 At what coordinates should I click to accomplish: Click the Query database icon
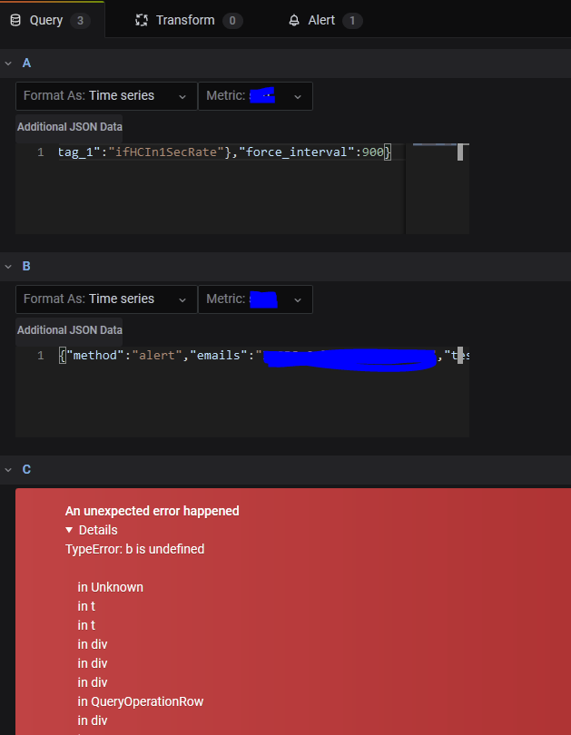15,18
